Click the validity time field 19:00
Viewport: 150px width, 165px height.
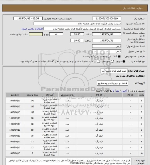click(77, 40)
